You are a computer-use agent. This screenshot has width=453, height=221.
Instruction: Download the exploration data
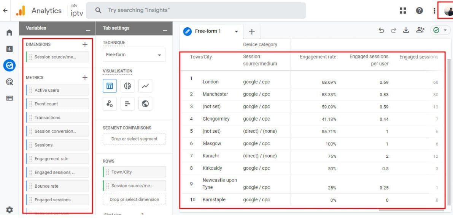406,30
